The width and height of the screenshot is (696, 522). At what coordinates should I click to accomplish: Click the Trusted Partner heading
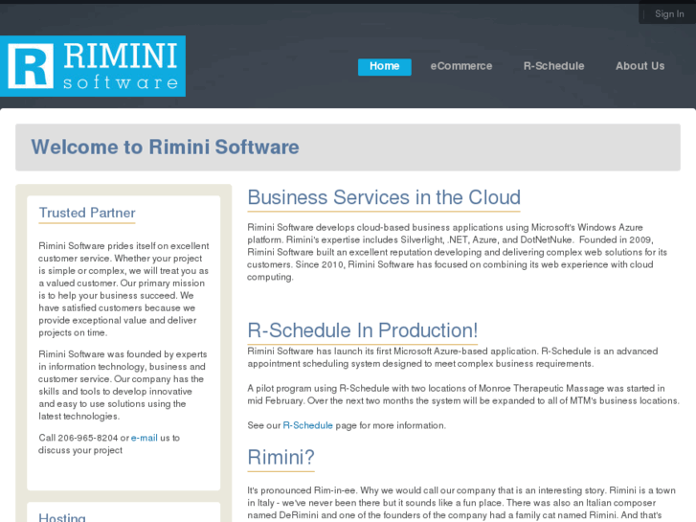pos(87,213)
